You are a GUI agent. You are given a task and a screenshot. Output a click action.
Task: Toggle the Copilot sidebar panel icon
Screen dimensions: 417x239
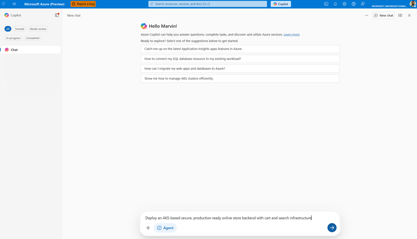pyautogui.click(x=57, y=15)
